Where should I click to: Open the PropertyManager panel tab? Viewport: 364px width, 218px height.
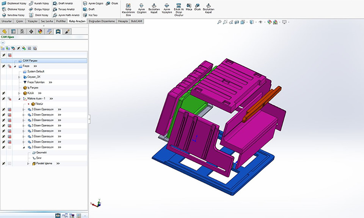coord(14,31)
